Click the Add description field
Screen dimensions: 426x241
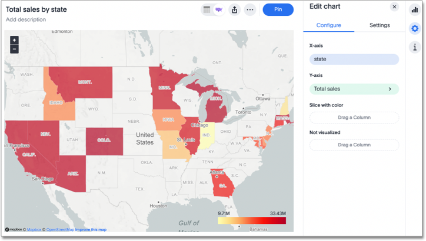click(26, 20)
